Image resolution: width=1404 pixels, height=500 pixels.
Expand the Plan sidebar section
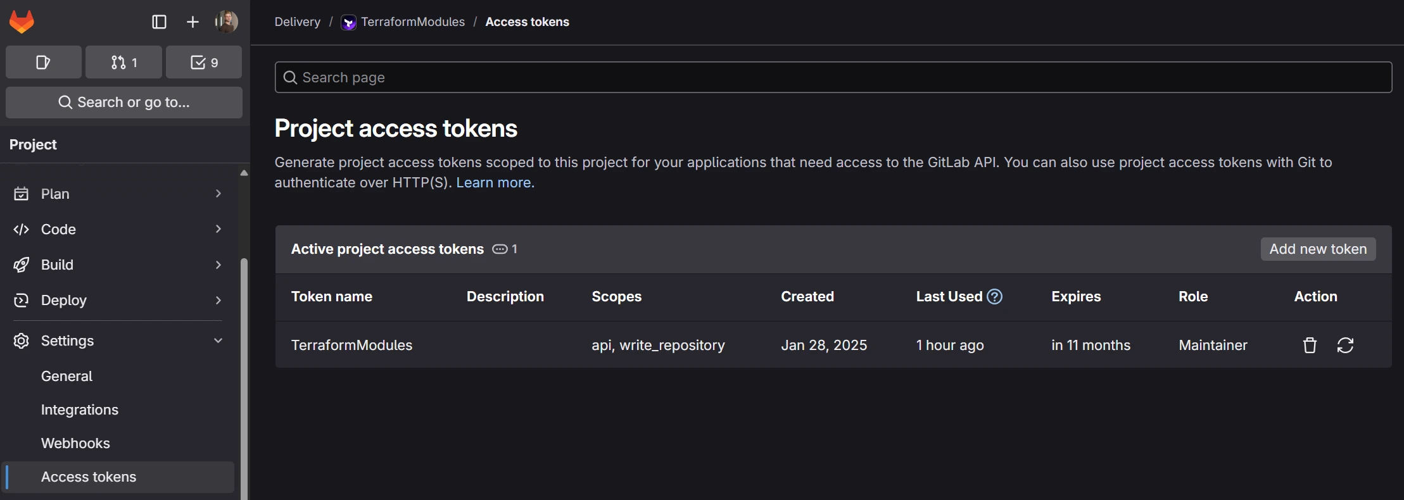coord(118,194)
